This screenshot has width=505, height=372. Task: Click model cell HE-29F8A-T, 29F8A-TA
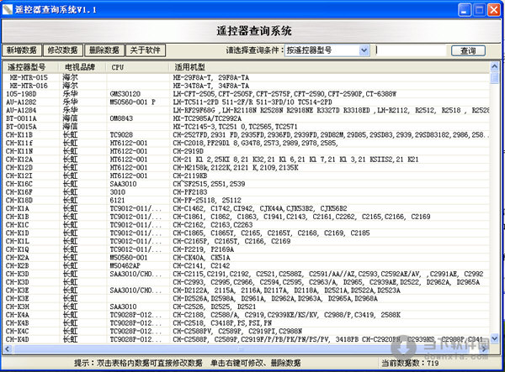pos(211,77)
